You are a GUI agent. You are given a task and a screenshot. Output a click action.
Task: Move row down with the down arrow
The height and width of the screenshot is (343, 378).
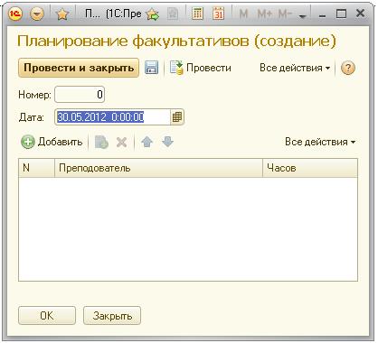pyautogui.click(x=167, y=142)
